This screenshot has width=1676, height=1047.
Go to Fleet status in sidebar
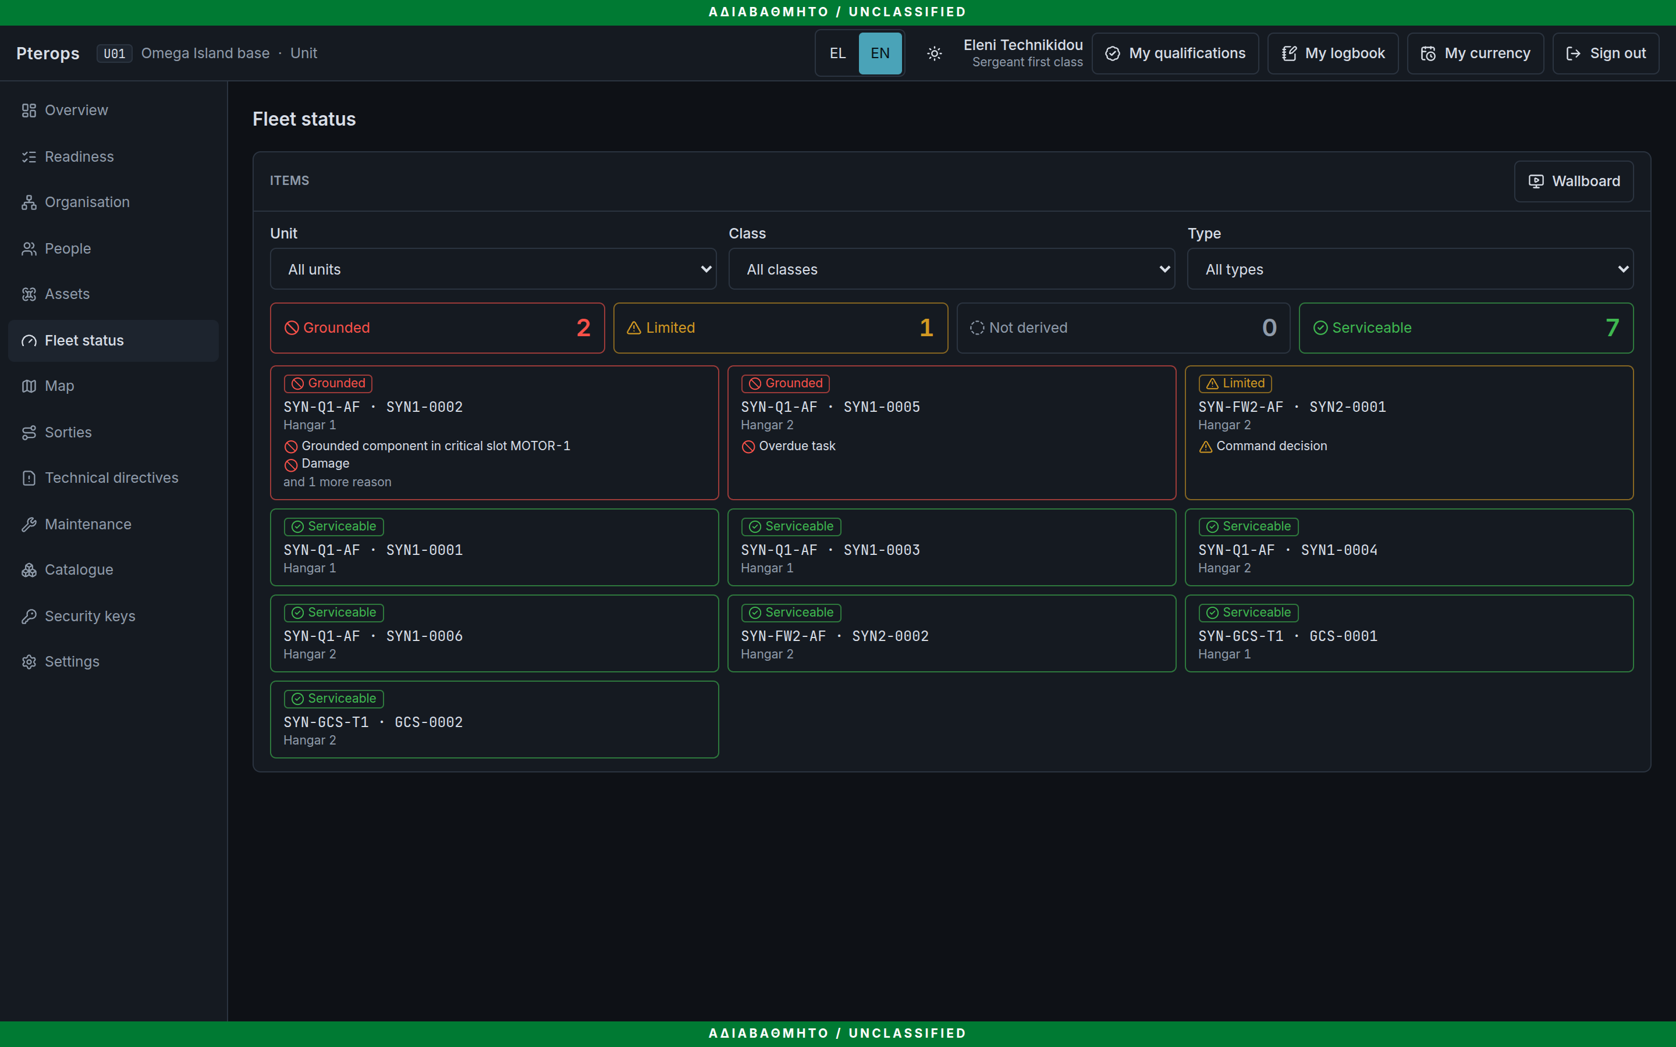pyautogui.click(x=113, y=340)
